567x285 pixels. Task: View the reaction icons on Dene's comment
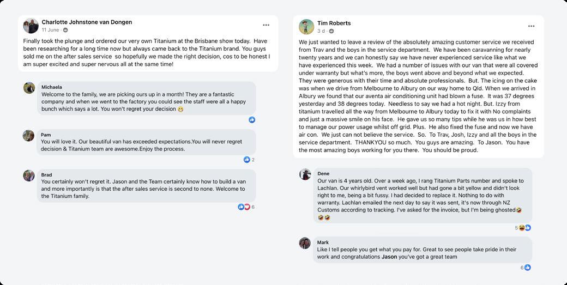(526, 228)
